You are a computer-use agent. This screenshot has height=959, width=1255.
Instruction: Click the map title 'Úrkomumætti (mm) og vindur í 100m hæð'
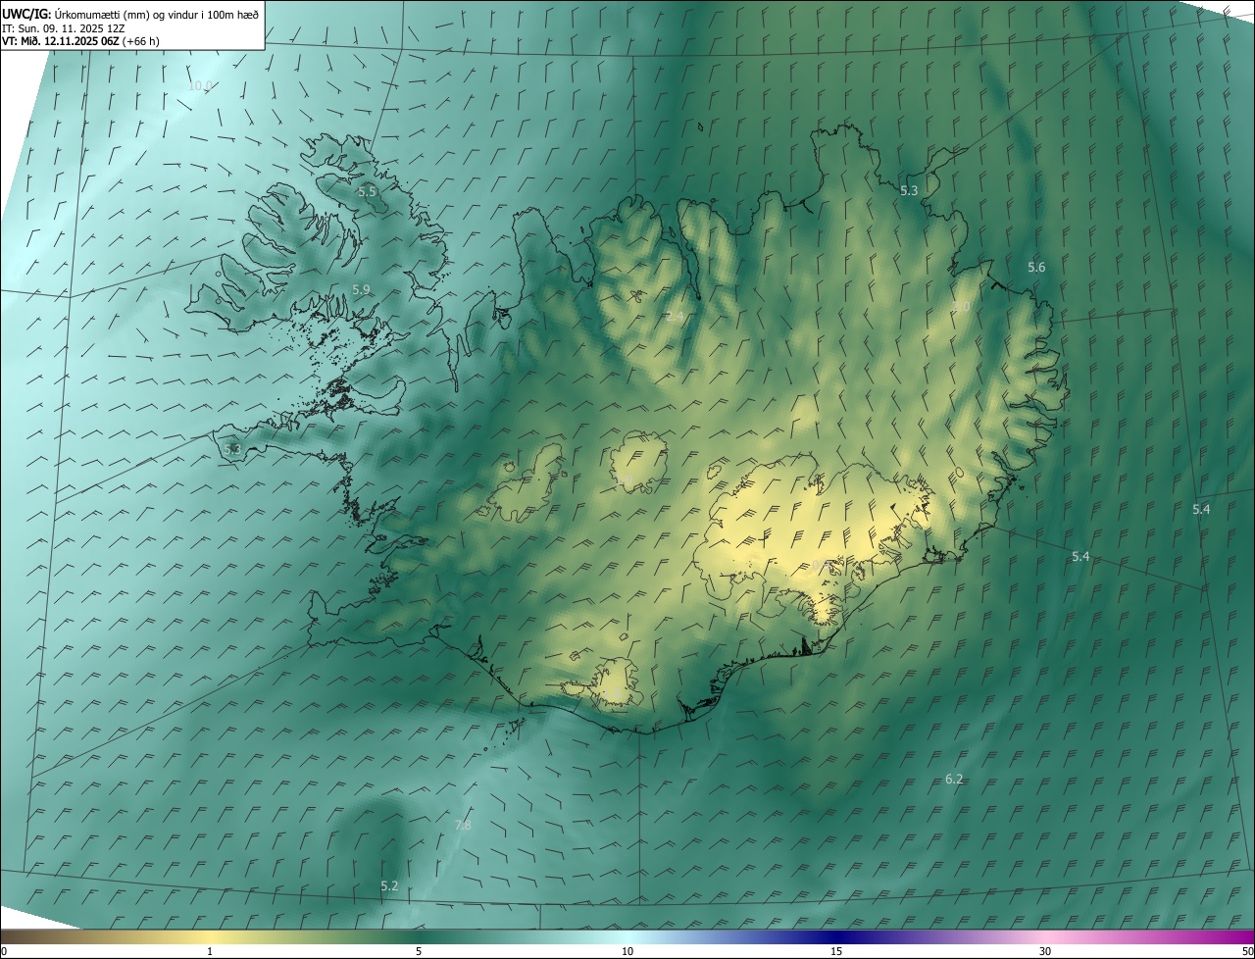156,14
